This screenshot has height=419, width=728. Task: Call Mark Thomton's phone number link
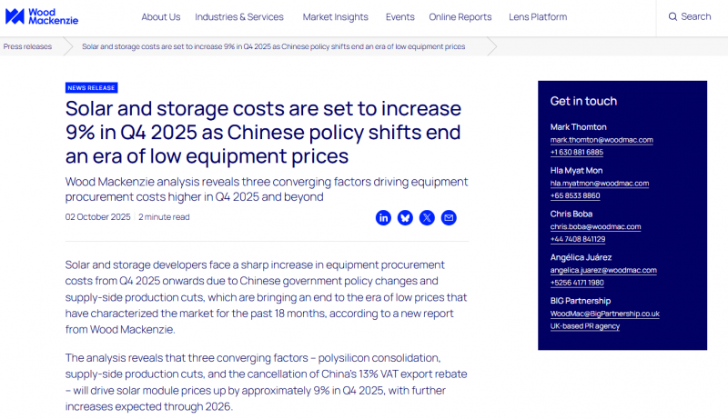click(x=576, y=152)
